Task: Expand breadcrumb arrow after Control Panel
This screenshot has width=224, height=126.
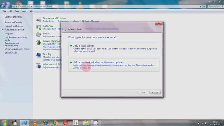Action: pyautogui.click(x=32, y=6)
